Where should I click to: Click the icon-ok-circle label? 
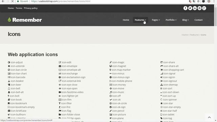tap(119, 103)
